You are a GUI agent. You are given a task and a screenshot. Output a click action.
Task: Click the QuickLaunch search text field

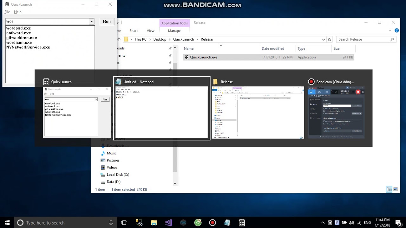tap(48, 22)
